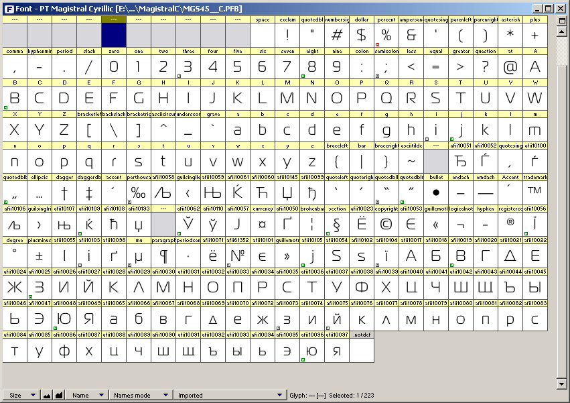
Task: Select the afii10086 lowercase ef cell
Action: click(x=64, y=351)
